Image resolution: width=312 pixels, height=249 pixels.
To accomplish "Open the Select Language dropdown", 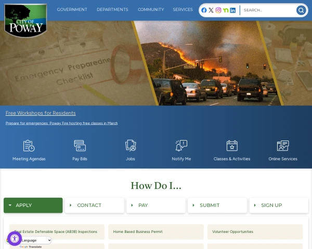I will pyautogui.click(x=36, y=240).
